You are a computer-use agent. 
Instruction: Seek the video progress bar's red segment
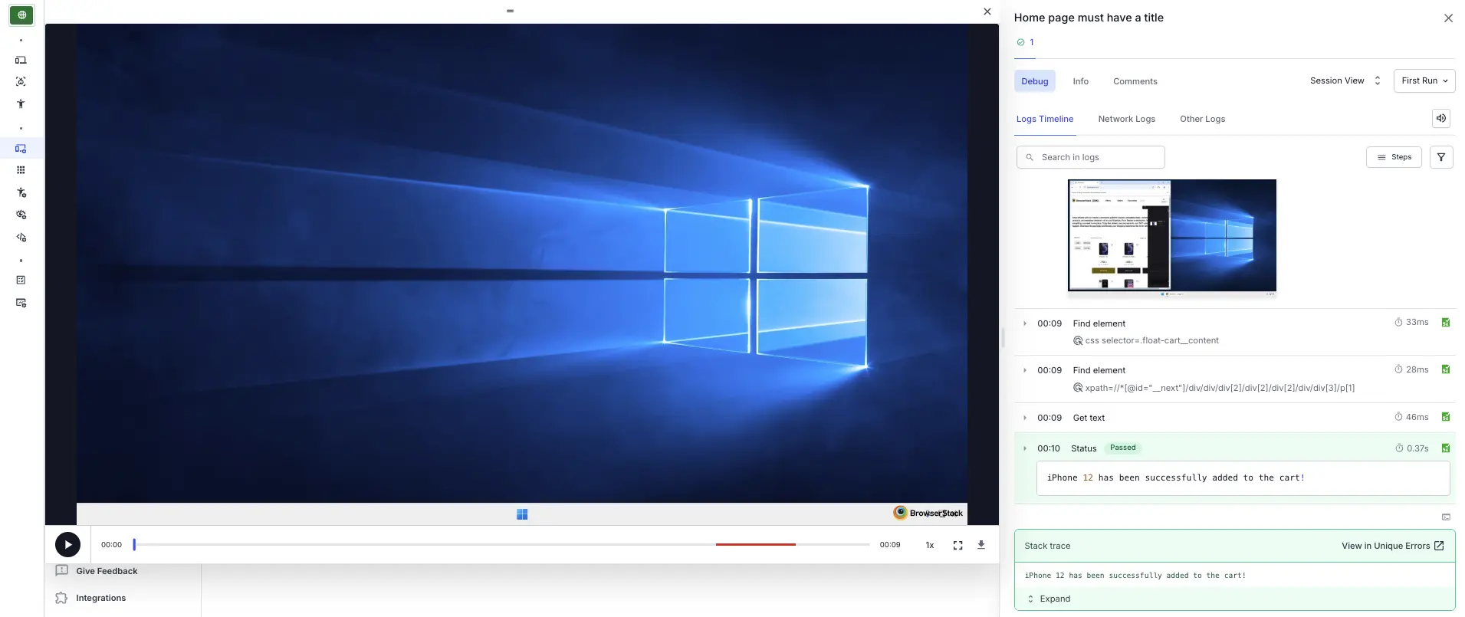point(756,544)
